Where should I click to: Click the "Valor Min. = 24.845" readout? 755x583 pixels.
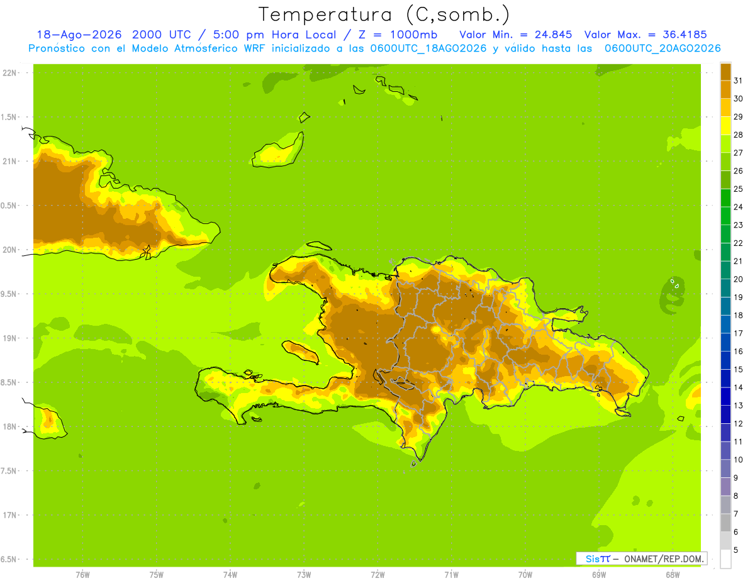(516, 35)
